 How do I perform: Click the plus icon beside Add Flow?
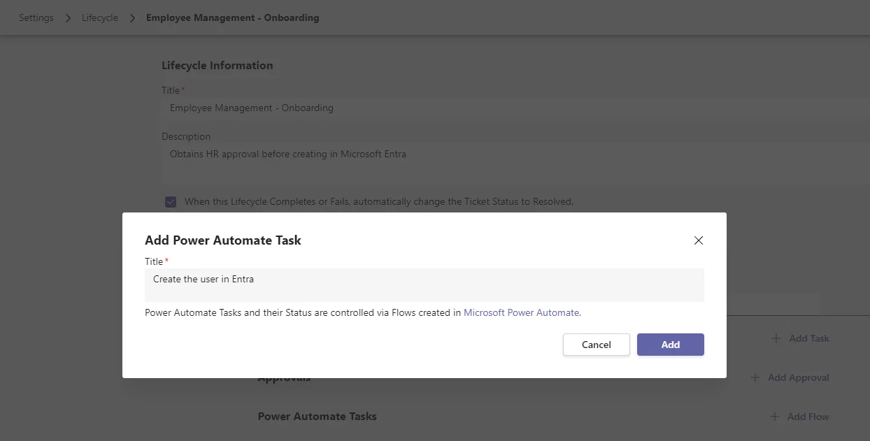774,417
